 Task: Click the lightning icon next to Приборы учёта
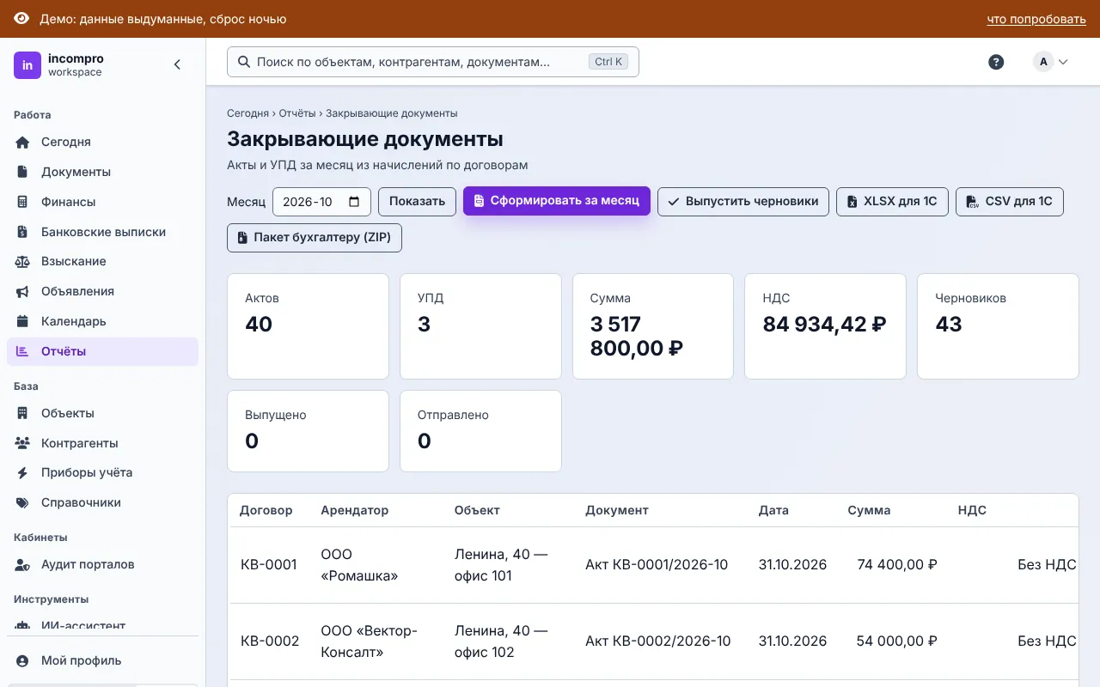(23, 472)
